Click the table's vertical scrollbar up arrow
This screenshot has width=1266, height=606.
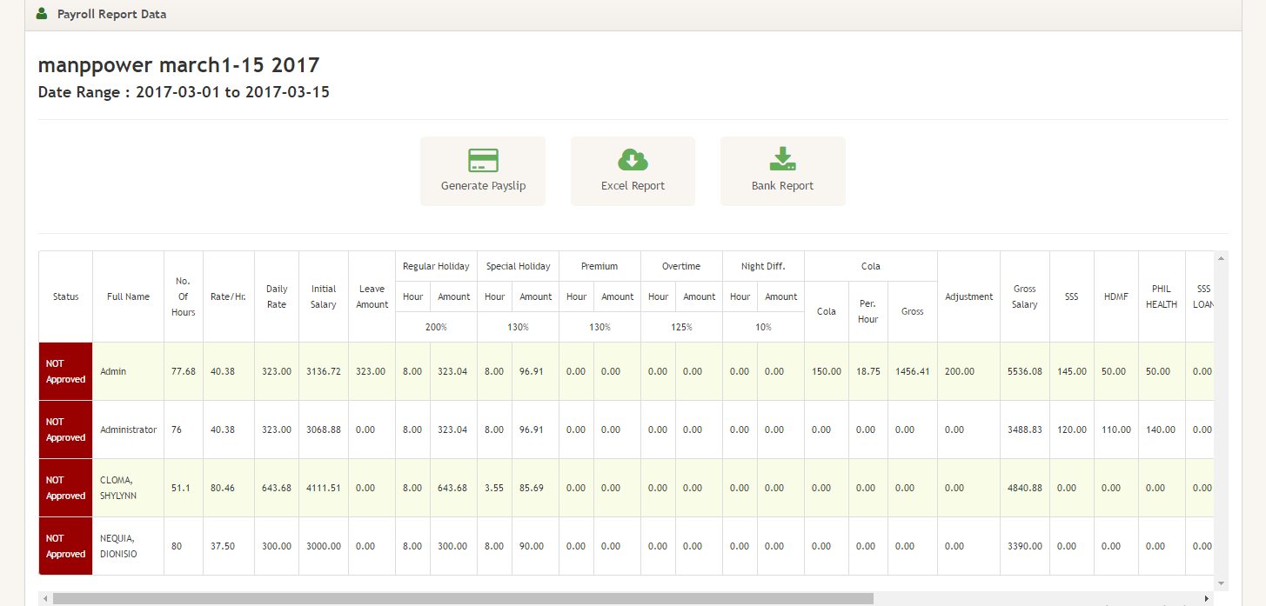tap(1222, 258)
